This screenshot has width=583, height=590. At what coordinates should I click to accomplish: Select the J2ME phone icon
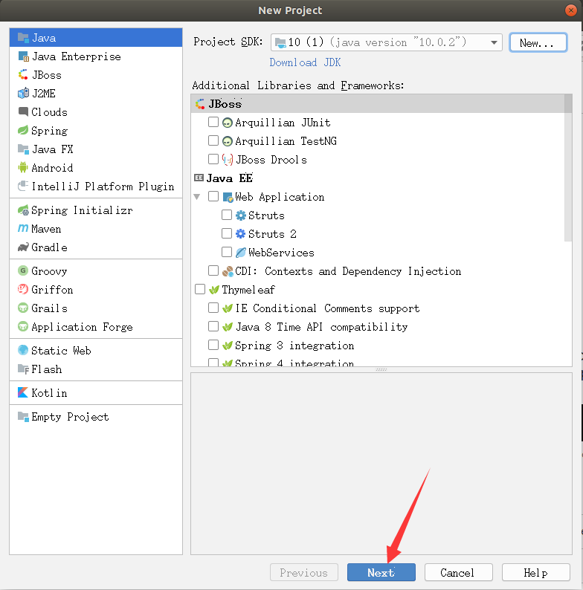pyautogui.click(x=23, y=94)
